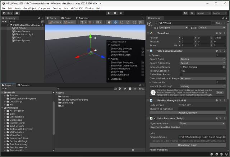The width and height of the screenshot is (230, 157).
Task: Select the Transform tool
Action: click(x=141, y=22)
